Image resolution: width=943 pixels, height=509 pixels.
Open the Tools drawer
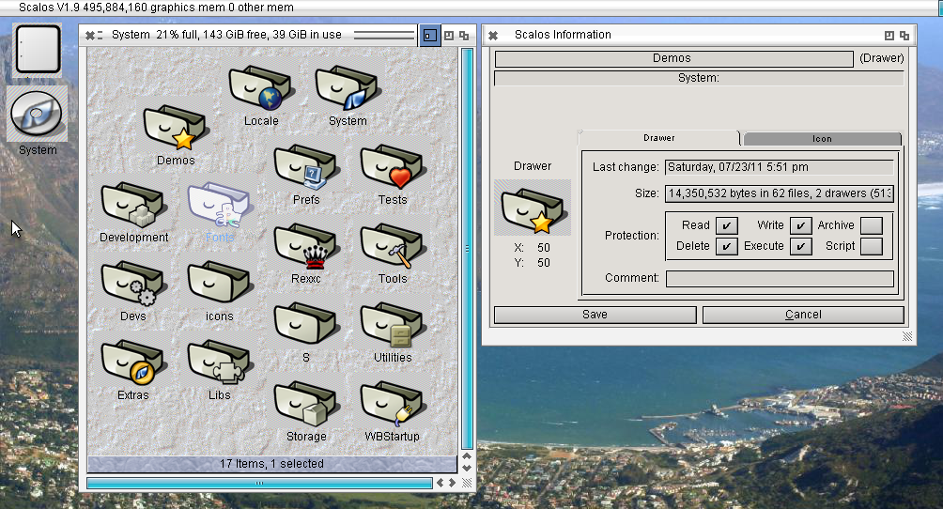coord(392,248)
